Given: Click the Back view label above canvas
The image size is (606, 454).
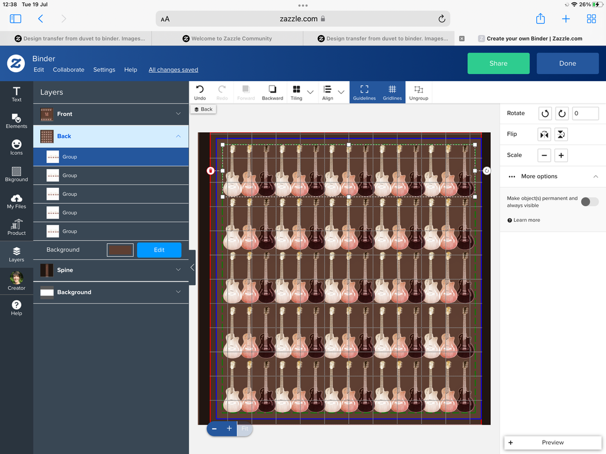Looking at the screenshot, I should point(203,109).
